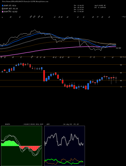Click the 'Pre V: 1.099 M' volume text
The image size is (126, 166).
click(x=100, y=8)
